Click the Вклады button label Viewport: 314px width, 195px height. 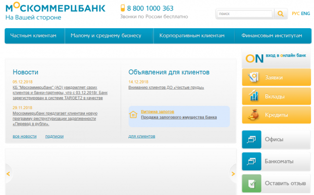point(275,96)
